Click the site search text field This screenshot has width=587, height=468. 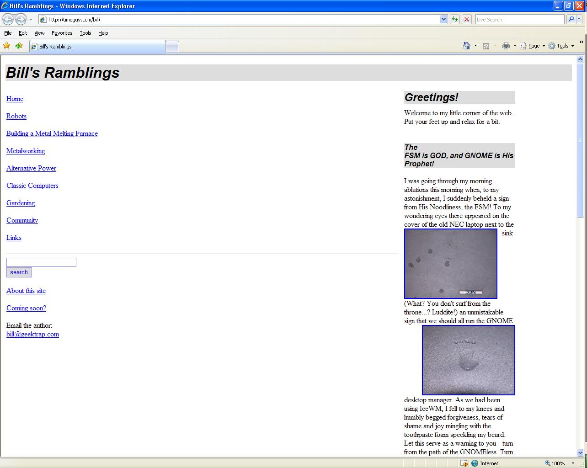click(x=41, y=262)
